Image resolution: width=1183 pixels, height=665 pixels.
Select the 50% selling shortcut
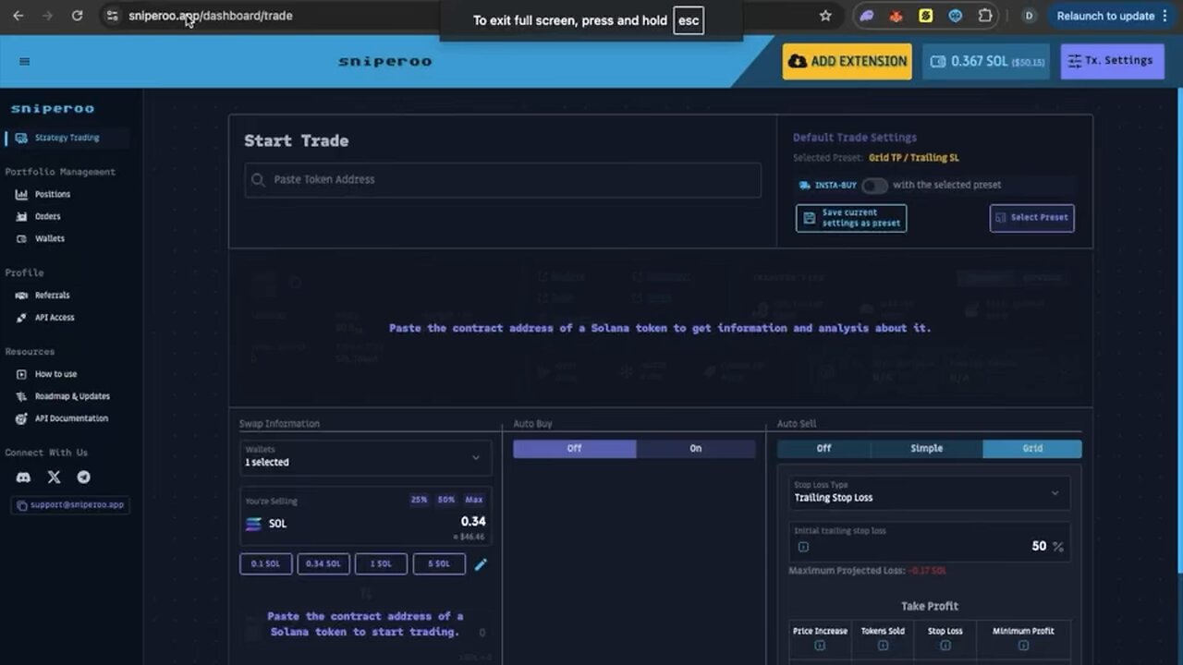(x=446, y=500)
